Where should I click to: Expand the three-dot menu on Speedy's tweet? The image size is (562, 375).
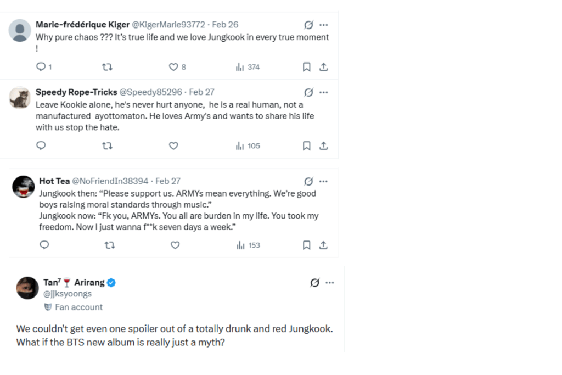[324, 92]
